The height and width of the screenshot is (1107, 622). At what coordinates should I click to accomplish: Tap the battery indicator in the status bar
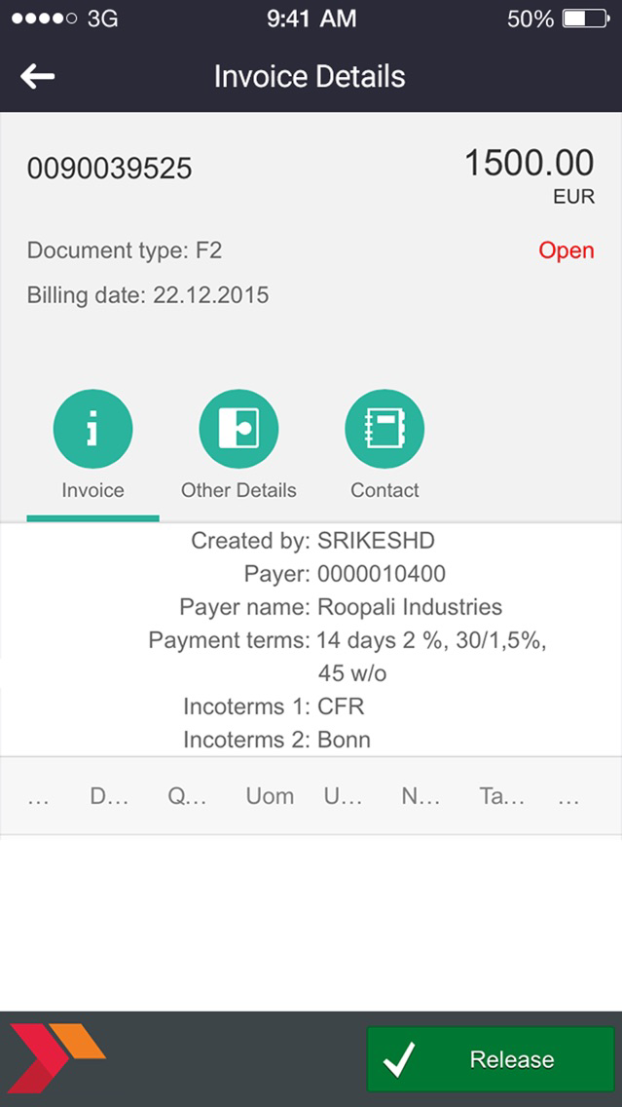(585, 18)
